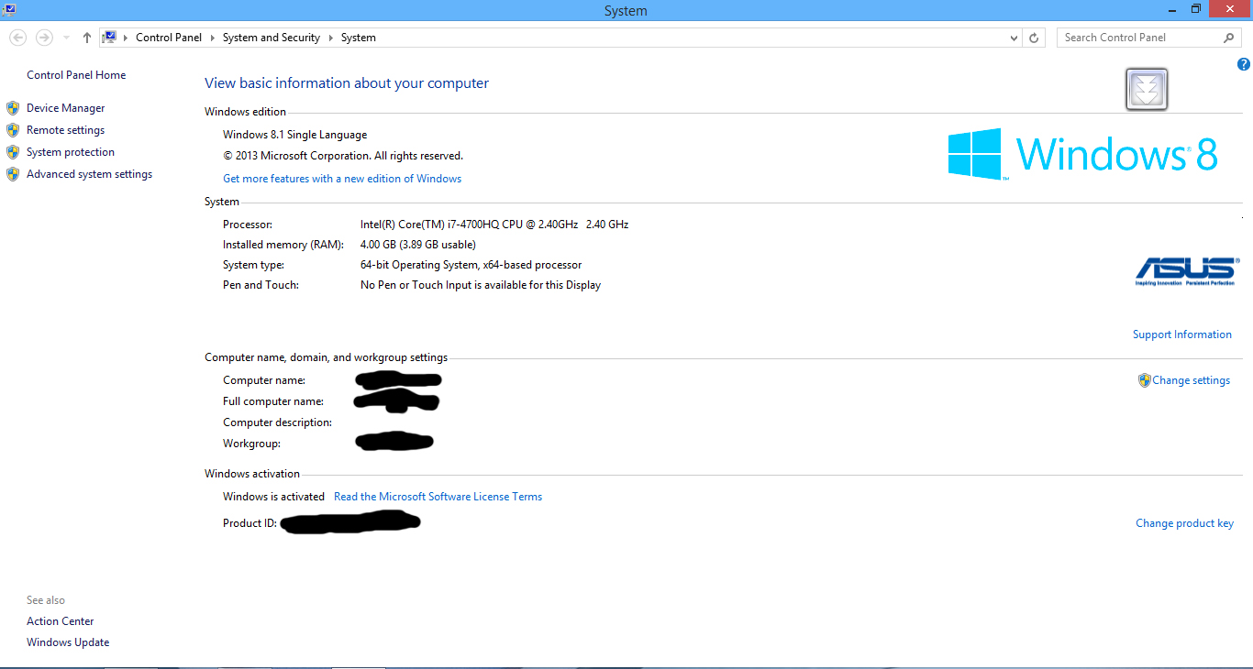Click the shield icon beside Device Manager
The height and width of the screenshot is (669, 1253).
point(13,108)
